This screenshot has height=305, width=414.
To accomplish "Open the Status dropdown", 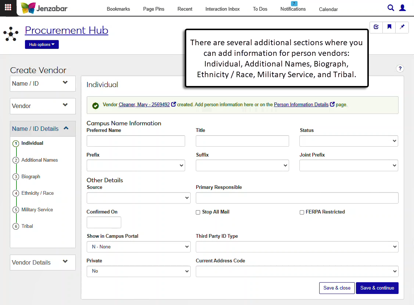I will coord(349,141).
